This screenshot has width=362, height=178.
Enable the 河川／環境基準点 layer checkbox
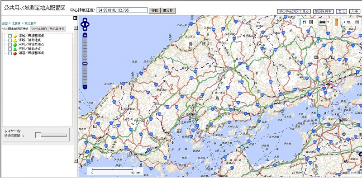(10, 44)
